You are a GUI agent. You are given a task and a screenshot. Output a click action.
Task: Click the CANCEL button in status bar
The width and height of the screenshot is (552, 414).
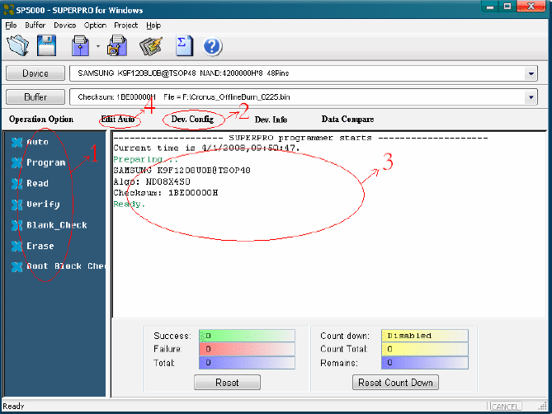[x=504, y=407]
